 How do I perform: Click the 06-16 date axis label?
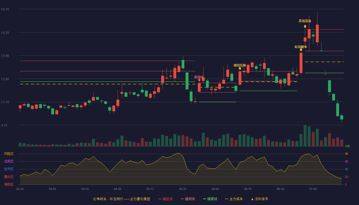pyautogui.click(x=248, y=189)
